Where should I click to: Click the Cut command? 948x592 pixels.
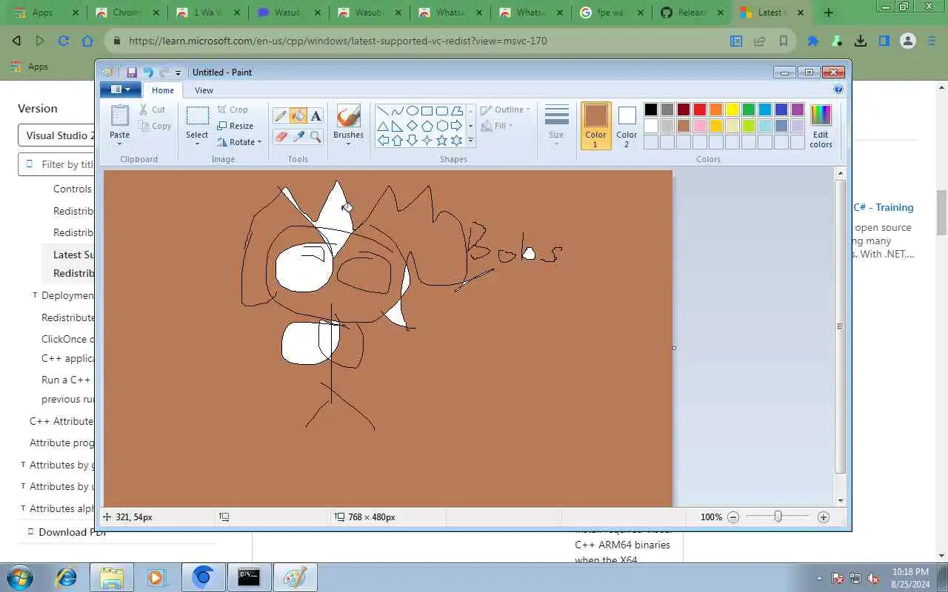pyautogui.click(x=152, y=110)
